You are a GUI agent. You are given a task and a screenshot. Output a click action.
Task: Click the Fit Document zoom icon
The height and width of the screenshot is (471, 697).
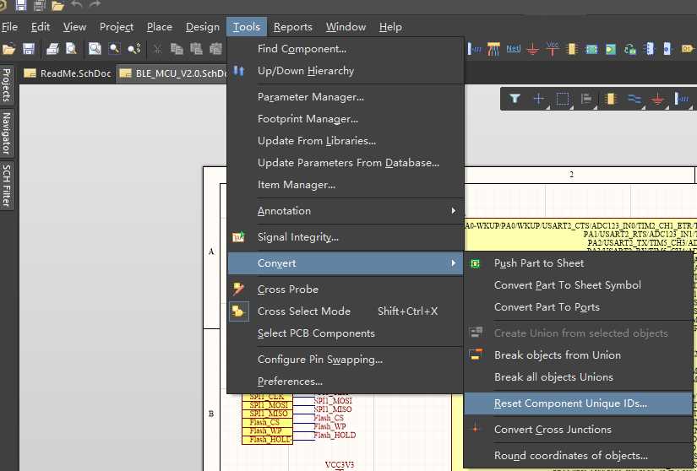tap(95, 48)
